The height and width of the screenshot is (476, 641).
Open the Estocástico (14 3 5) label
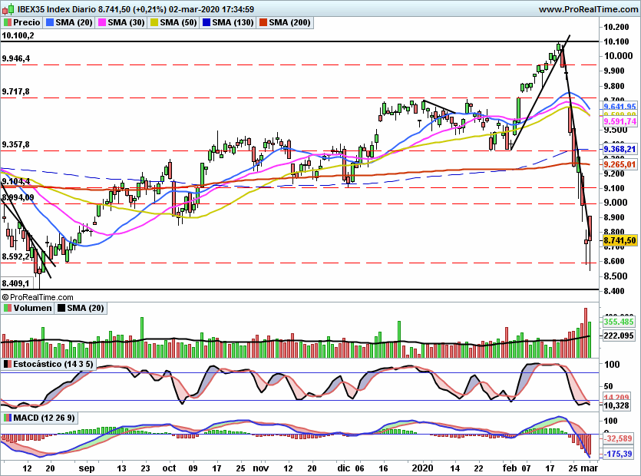(x=53, y=364)
